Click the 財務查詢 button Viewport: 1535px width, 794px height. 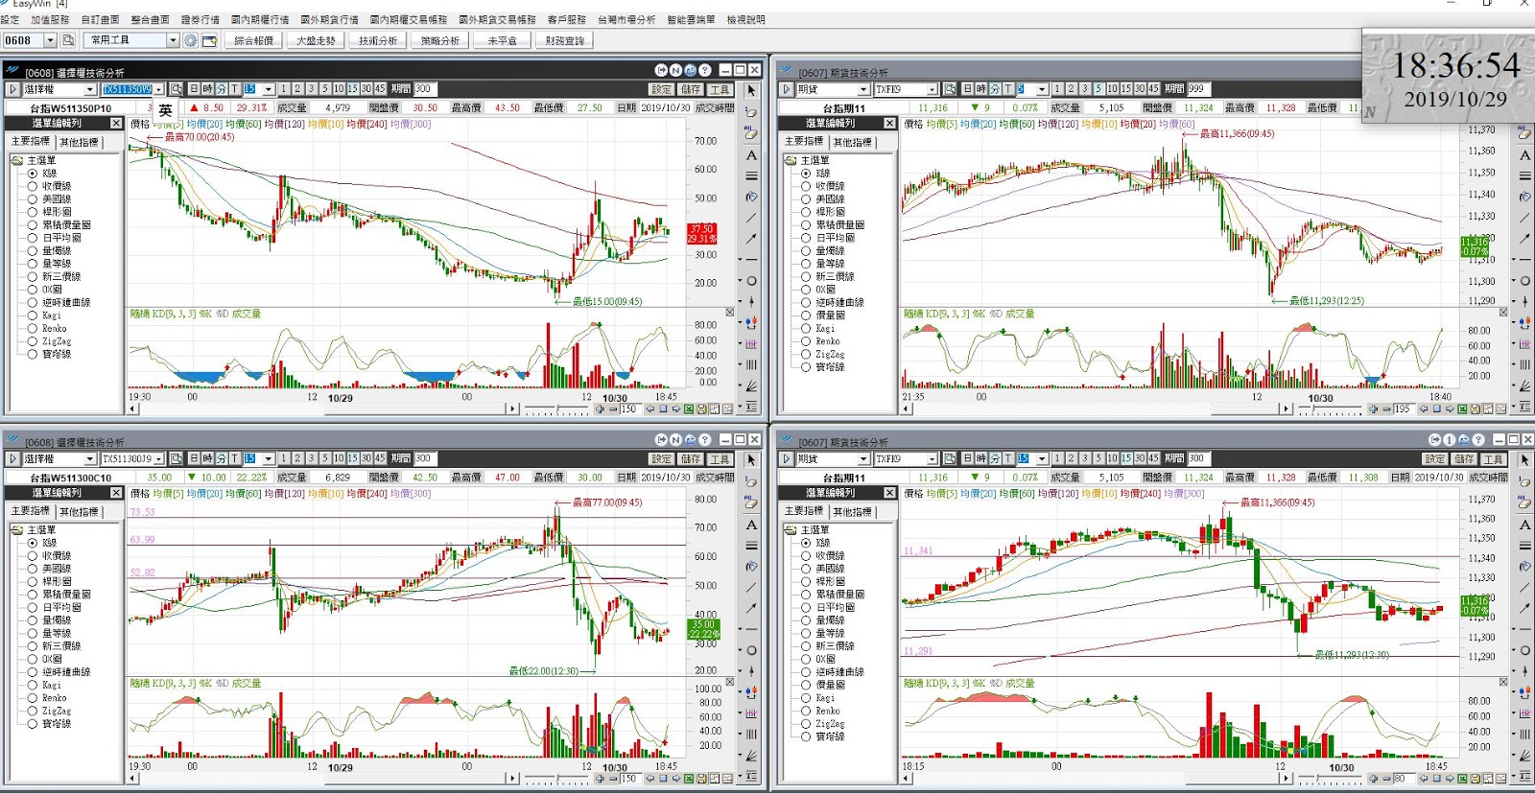point(565,40)
